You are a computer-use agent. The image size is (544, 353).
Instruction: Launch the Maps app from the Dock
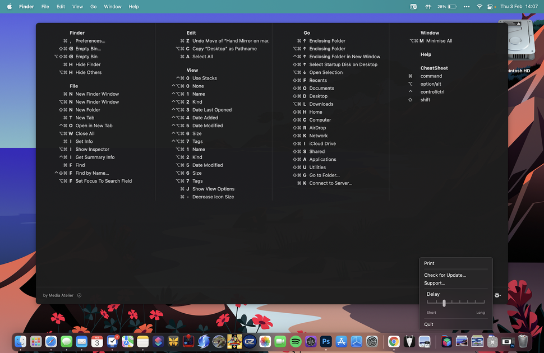(127, 341)
